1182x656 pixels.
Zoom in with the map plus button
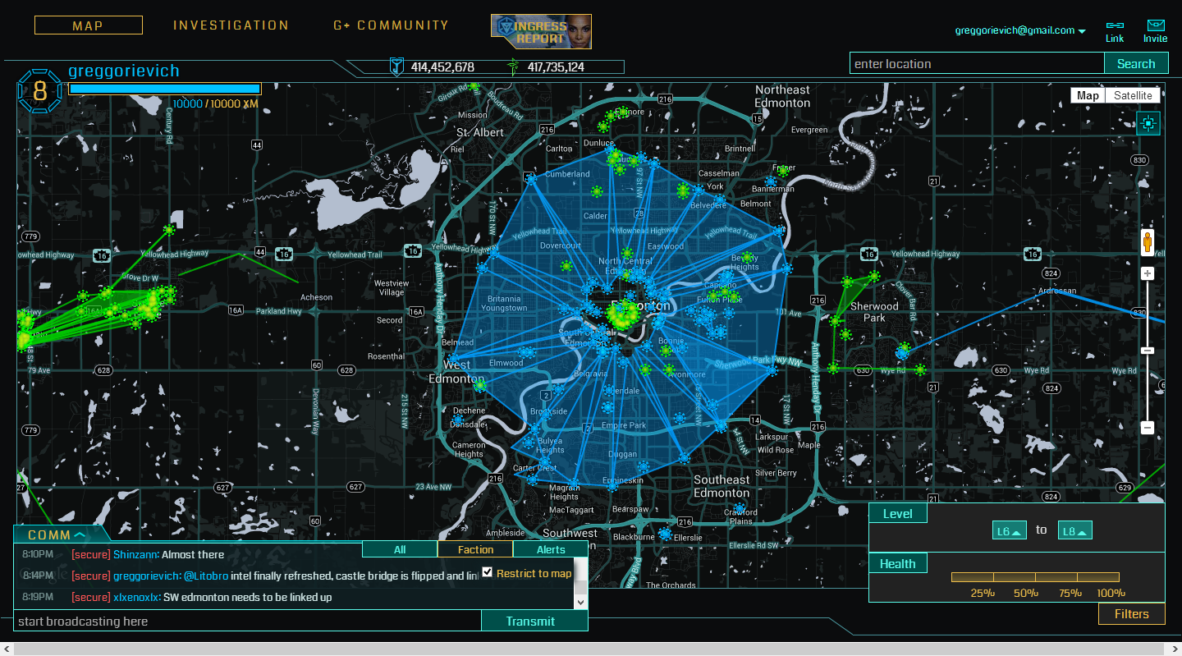coord(1148,273)
